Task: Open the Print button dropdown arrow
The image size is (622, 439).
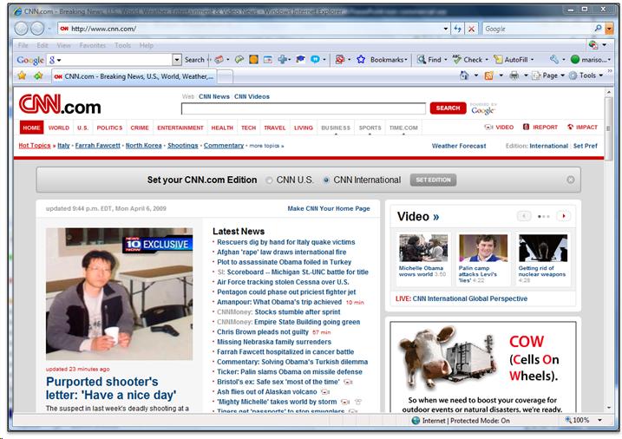Action: [x=526, y=75]
